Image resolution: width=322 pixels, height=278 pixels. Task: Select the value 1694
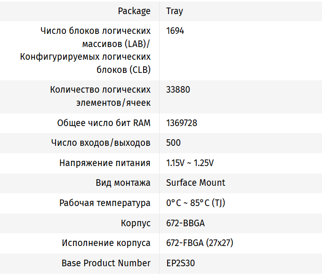coord(175,31)
